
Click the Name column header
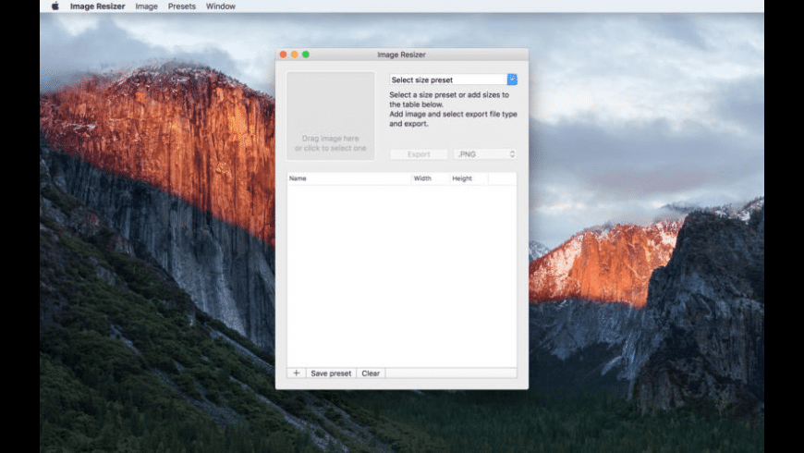(348, 178)
